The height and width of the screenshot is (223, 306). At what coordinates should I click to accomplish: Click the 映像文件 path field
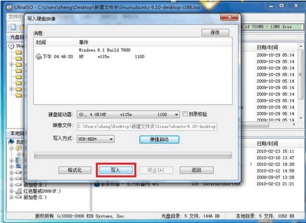[147, 126]
